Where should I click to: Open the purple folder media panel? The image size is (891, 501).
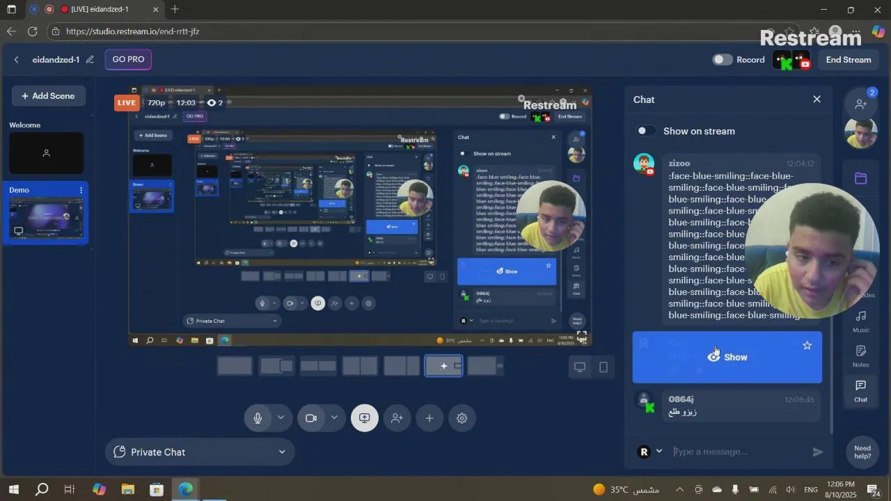861,178
